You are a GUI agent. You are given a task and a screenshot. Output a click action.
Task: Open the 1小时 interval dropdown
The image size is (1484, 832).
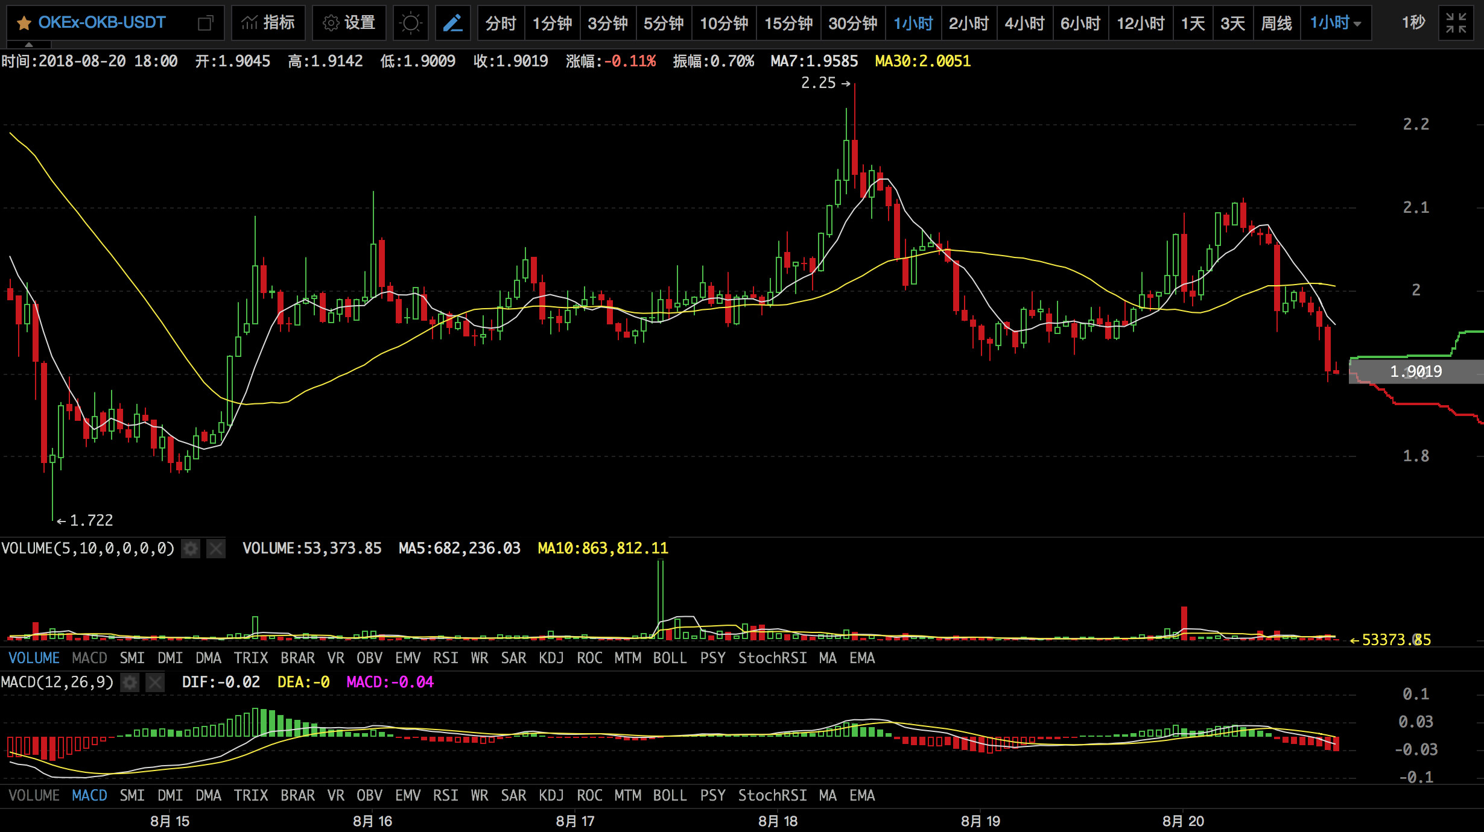click(x=1336, y=23)
